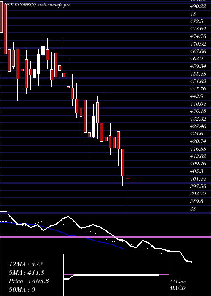Screen dimensions: 211x296
Task: Click the 470.92 price axis label
Action: point(198,44)
